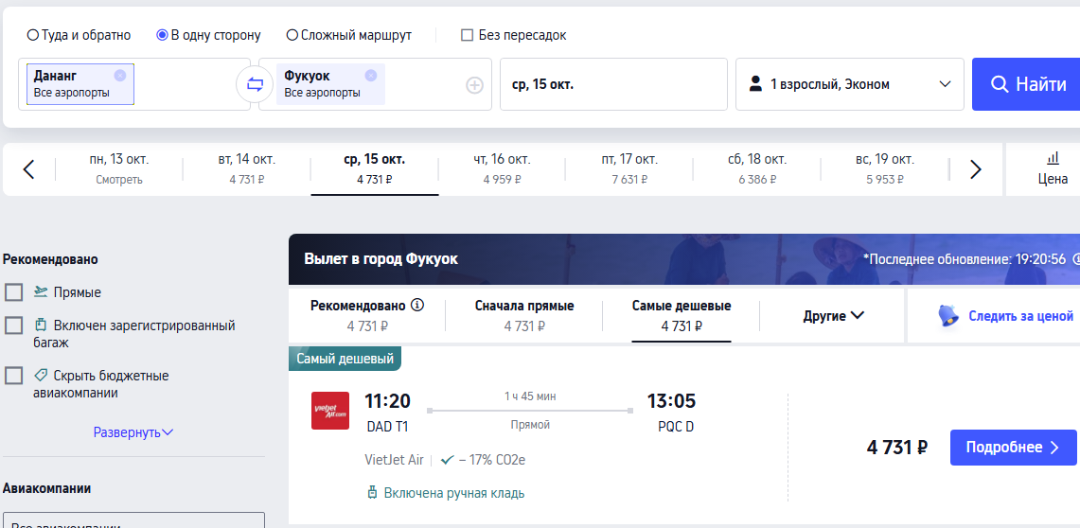Viewport: 1080px width, 528px height.
Task: Select the чт, 16 окт. date tab
Action: coord(502,169)
